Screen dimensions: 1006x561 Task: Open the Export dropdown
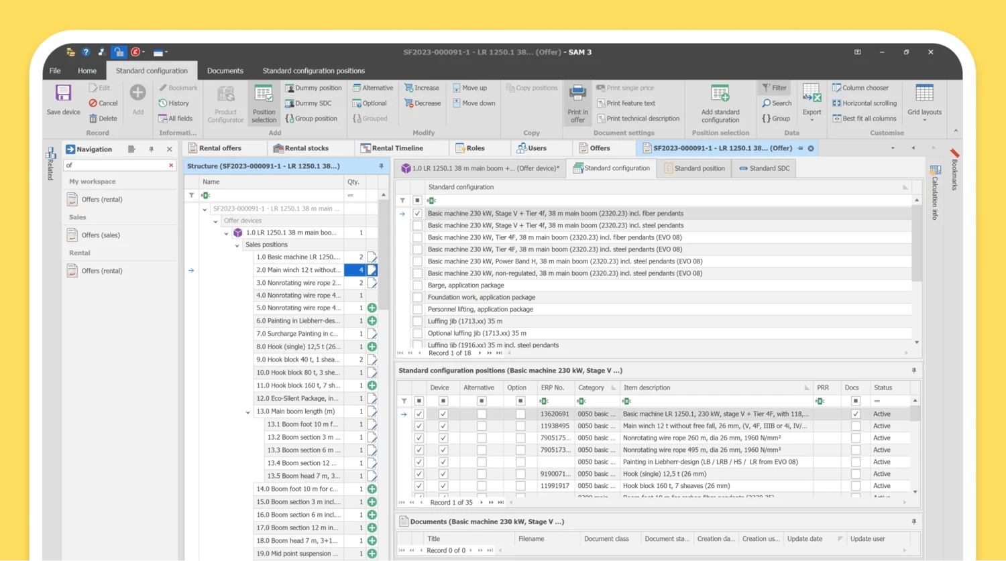pyautogui.click(x=812, y=119)
